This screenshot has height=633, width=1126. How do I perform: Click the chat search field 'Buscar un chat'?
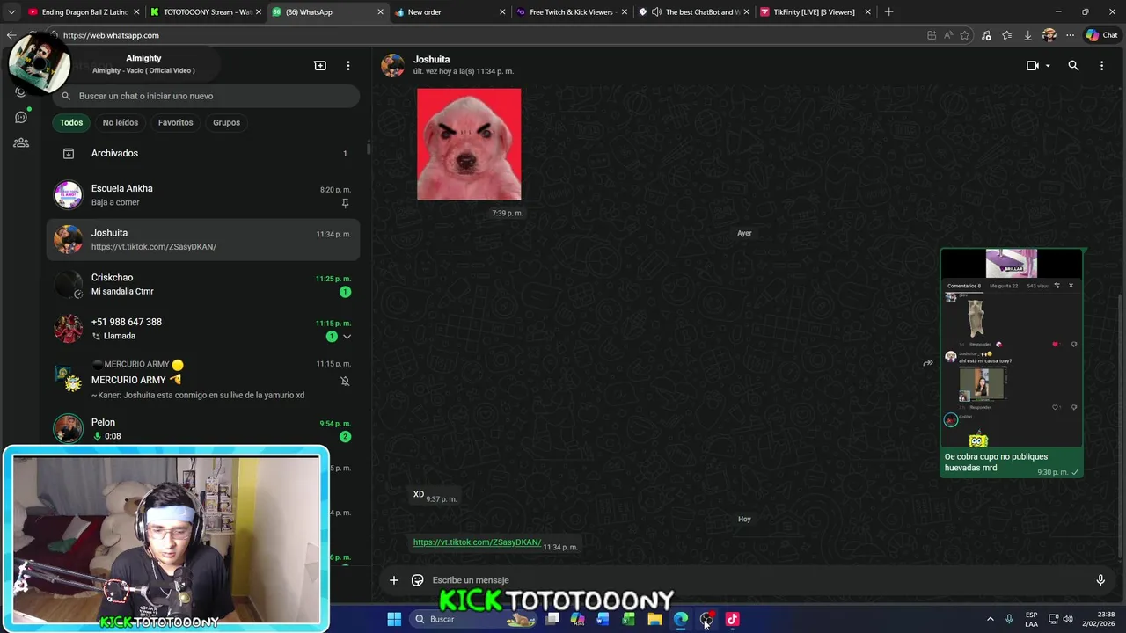pos(206,96)
